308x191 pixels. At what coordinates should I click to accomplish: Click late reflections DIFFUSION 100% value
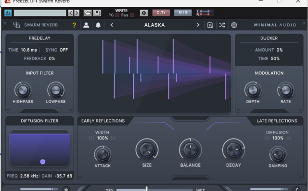[278, 138]
